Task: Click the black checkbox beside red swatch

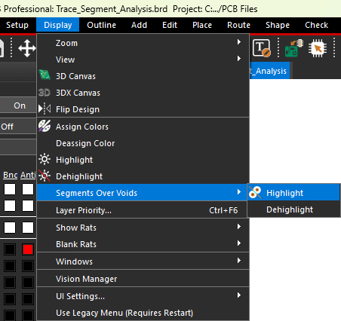Action: point(10,249)
